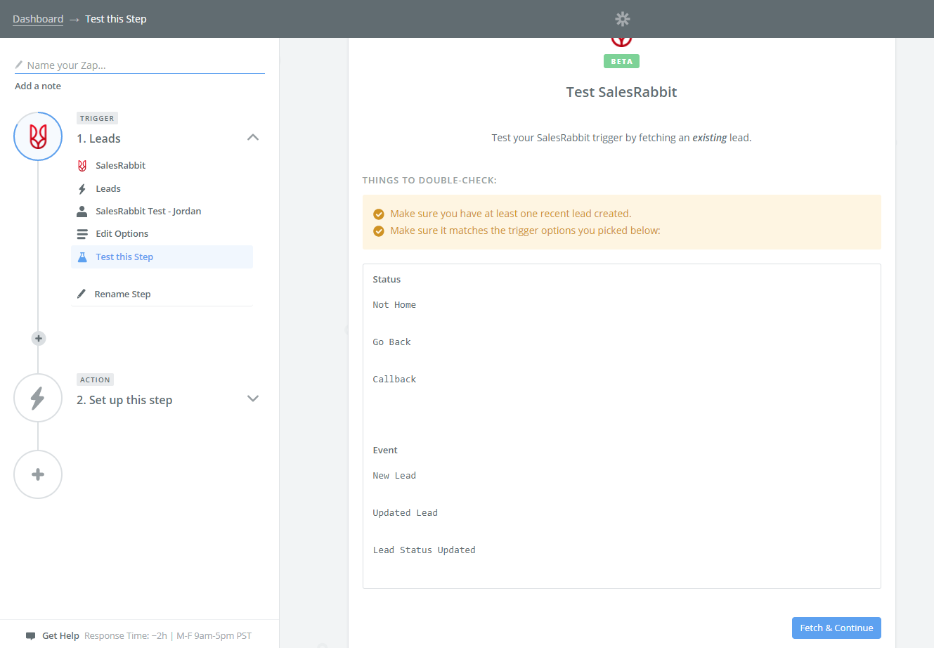The width and height of the screenshot is (934, 648).
Task: Click the 'Updated Lead' event value
Action: [x=405, y=513]
